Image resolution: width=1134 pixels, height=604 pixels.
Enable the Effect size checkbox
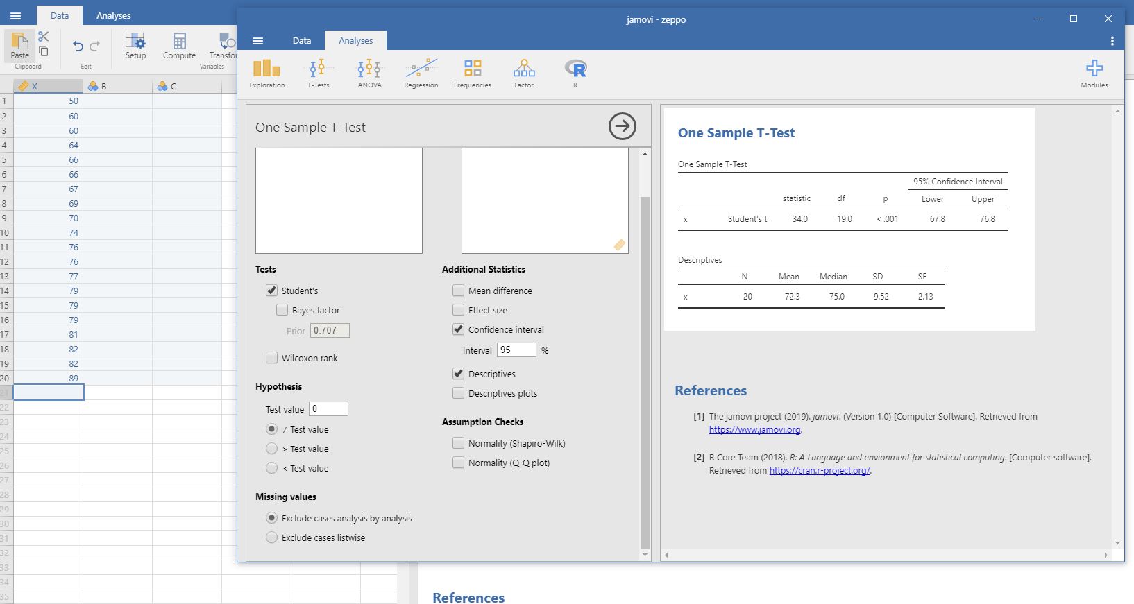pos(458,310)
